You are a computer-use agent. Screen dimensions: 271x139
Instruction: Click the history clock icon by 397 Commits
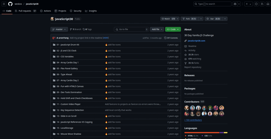(x=165, y=38)
